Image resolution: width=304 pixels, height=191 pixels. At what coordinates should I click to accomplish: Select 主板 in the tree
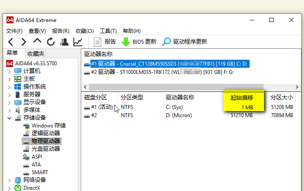click(x=29, y=79)
